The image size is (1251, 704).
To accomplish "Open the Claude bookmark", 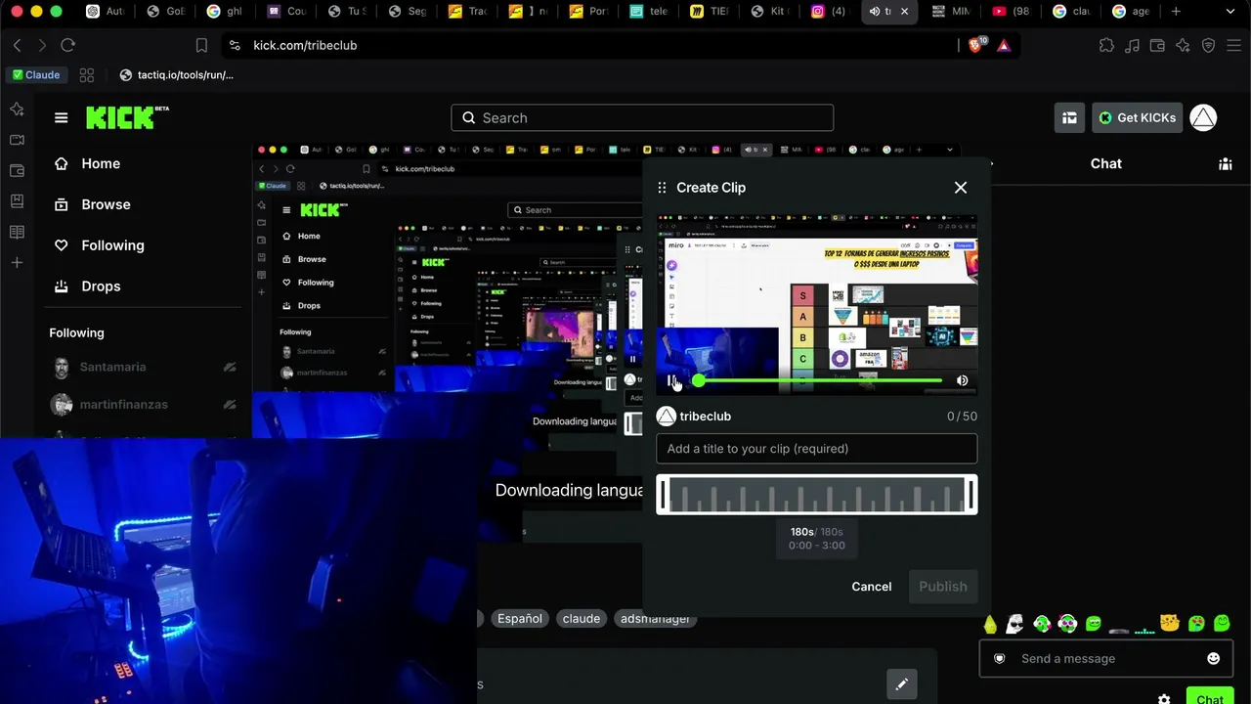I will [36, 75].
